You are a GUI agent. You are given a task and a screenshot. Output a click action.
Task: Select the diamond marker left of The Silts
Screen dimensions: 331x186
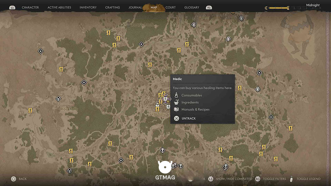tap(70, 170)
